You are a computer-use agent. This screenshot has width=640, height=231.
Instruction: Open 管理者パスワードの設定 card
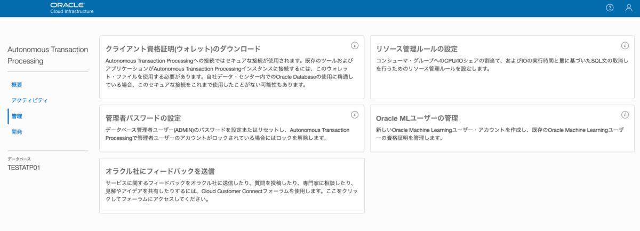(x=232, y=129)
